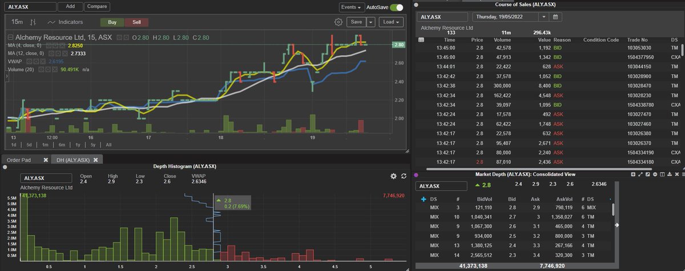Open settings for MA (12, close, 0) indicator

coord(58,54)
